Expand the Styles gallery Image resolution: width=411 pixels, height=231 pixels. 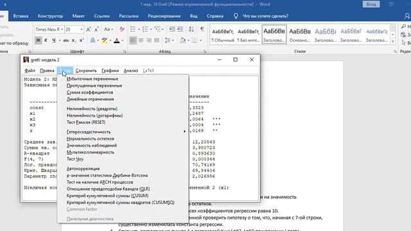[392, 41]
